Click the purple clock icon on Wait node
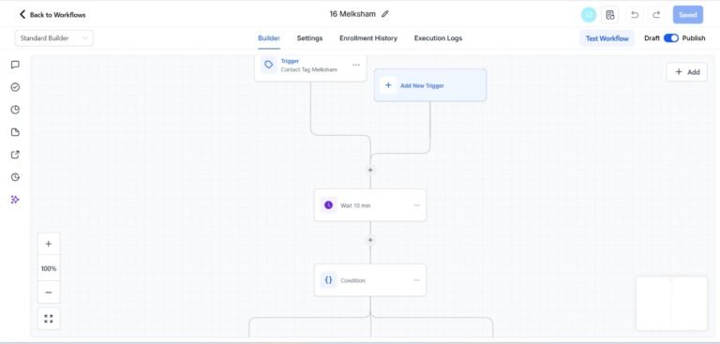The height and width of the screenshot is (344, 720). (x=328, y=205)
